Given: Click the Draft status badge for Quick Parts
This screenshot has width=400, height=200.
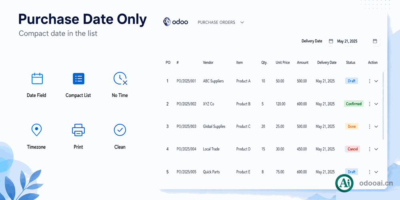Looking at the screenshot, I should tap(352, 172).
